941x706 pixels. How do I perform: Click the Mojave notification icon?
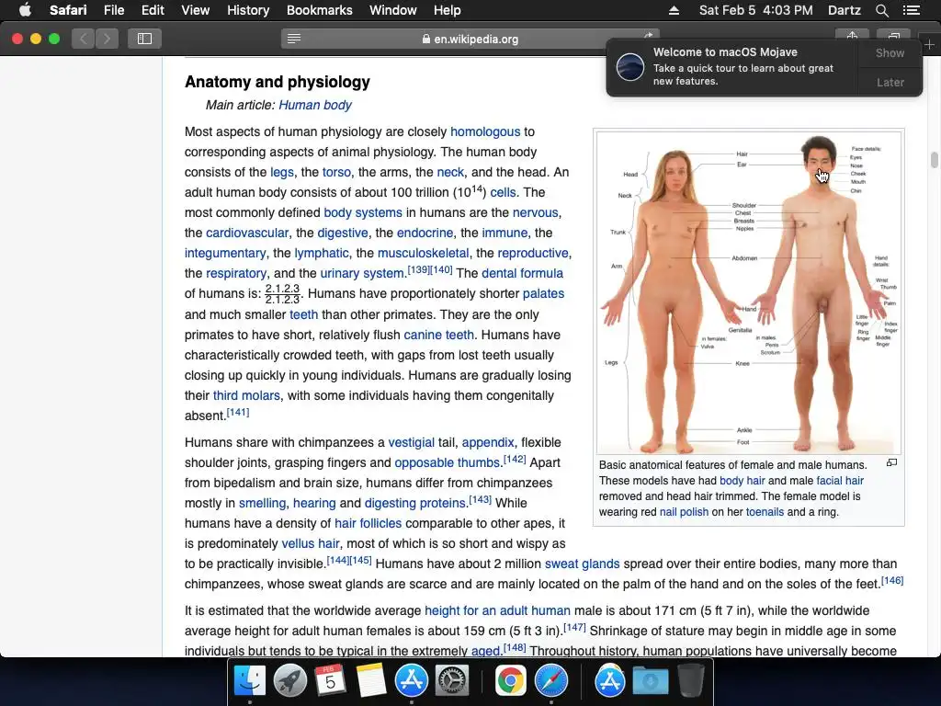pyautogui.click(x=630, y=66)
